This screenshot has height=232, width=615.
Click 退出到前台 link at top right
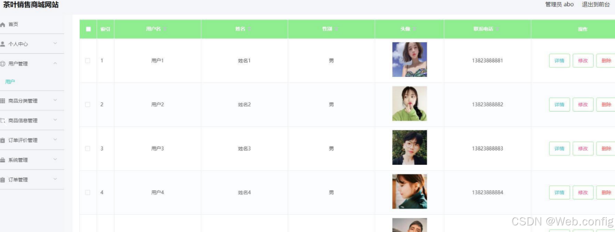tap(596, 5)
